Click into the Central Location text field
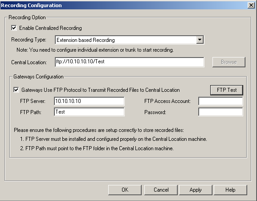 (x=130, y=62)
